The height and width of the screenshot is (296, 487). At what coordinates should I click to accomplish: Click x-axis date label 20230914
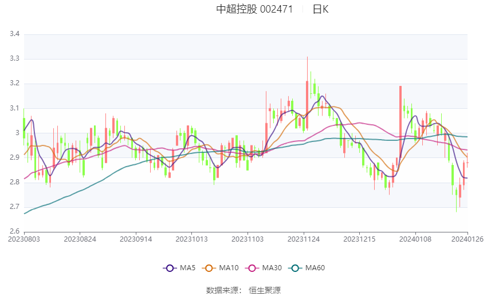136,239
